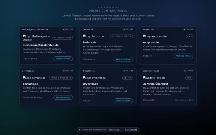216x135 pixels.
Task: Click monospace fastsrv.de card header
Action: coord(88,29)
